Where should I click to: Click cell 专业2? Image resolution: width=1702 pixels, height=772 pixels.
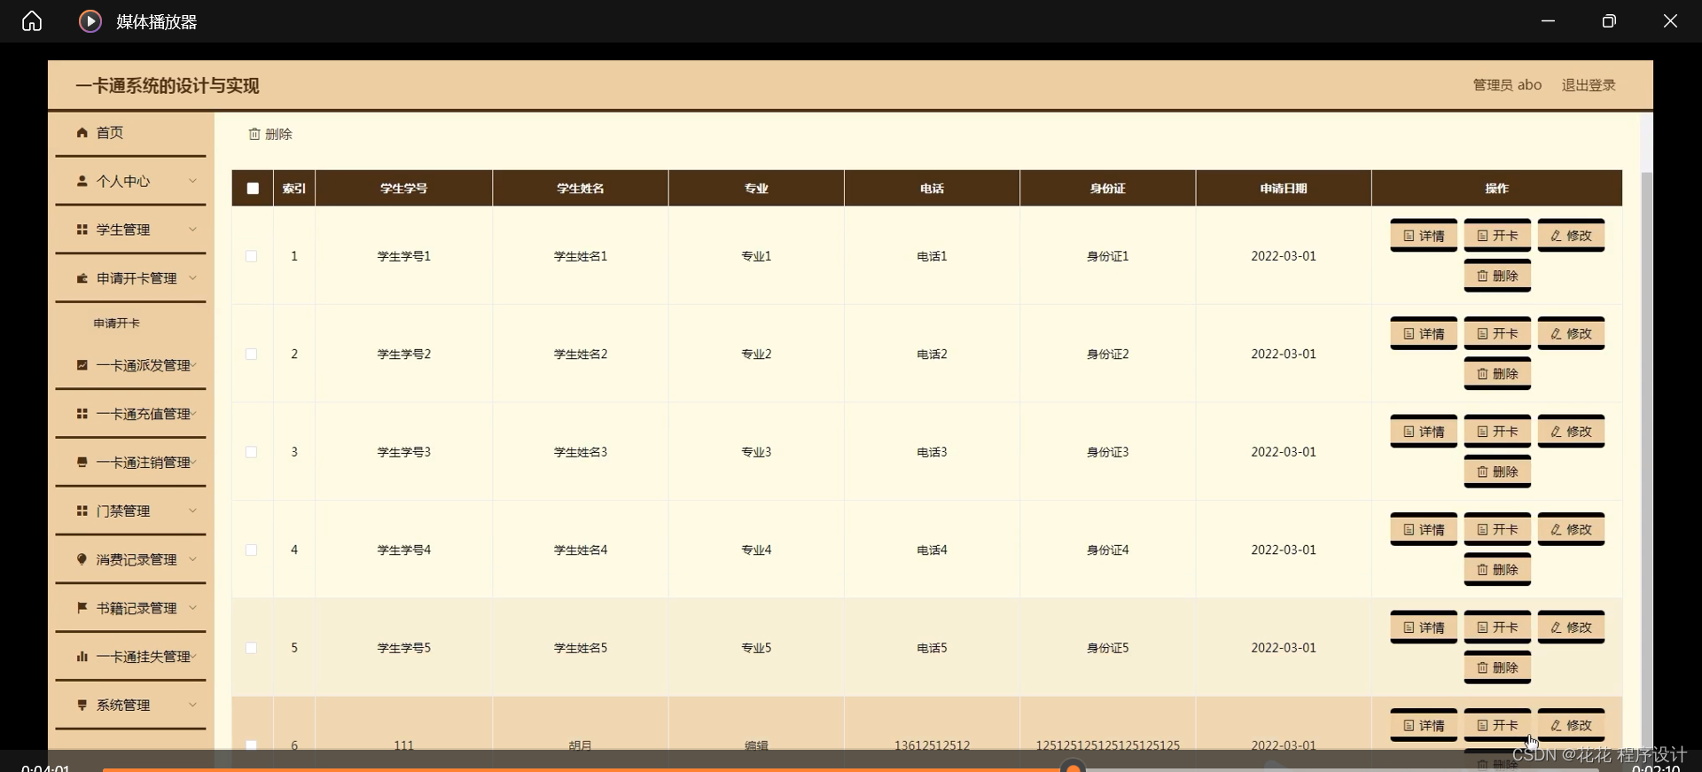tap(756, 354)
